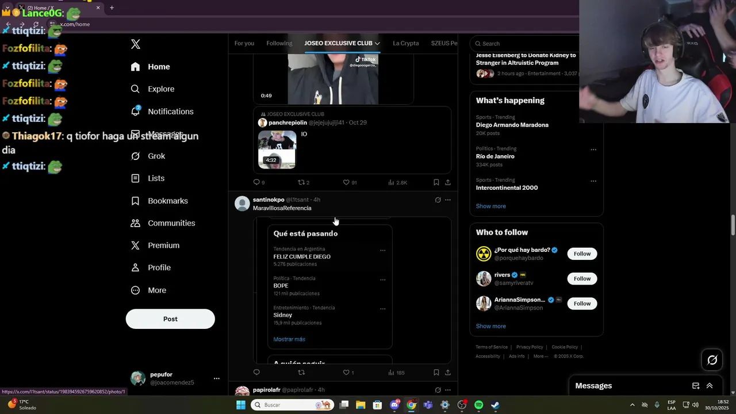Share santinokpo's post

(448, 373)
